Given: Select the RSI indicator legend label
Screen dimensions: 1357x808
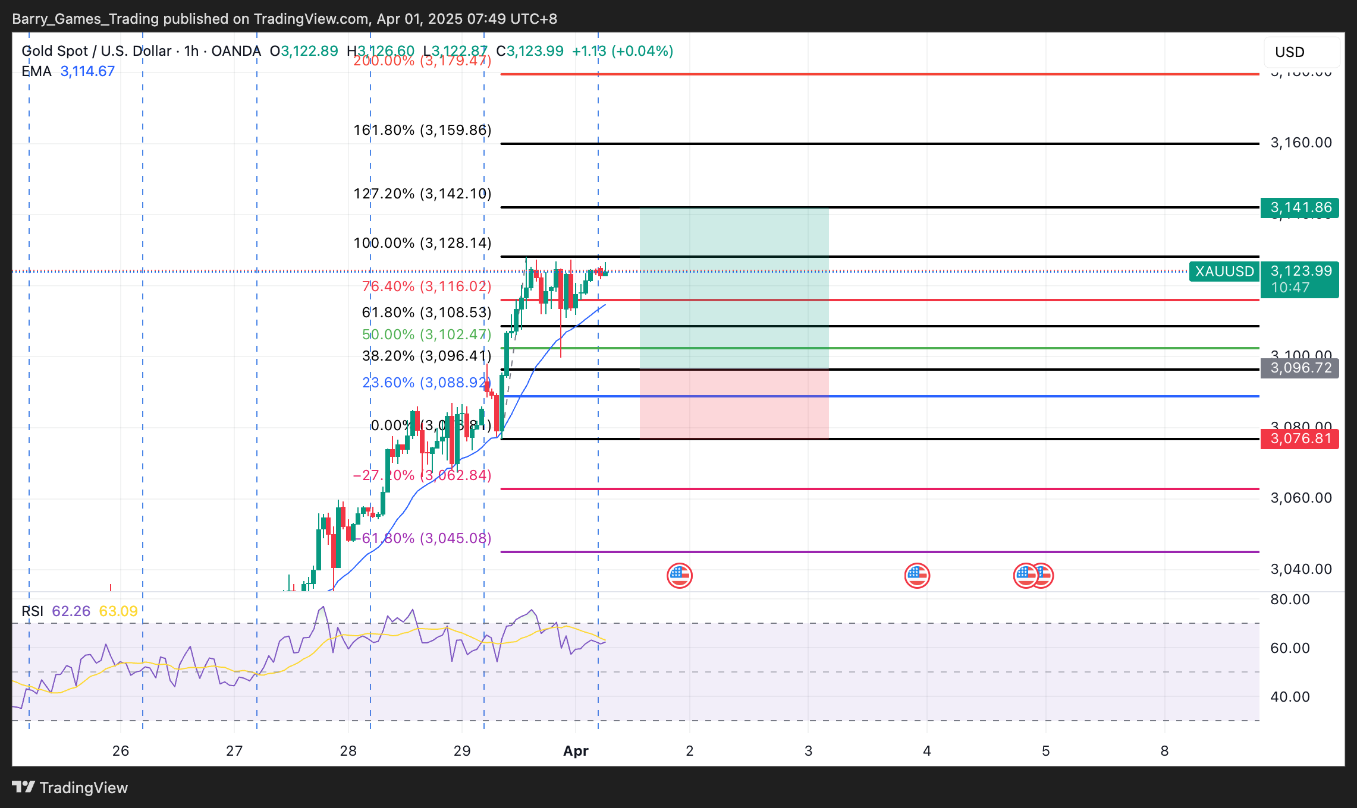Looking at the screenshot, I should (x=32, y=611).
